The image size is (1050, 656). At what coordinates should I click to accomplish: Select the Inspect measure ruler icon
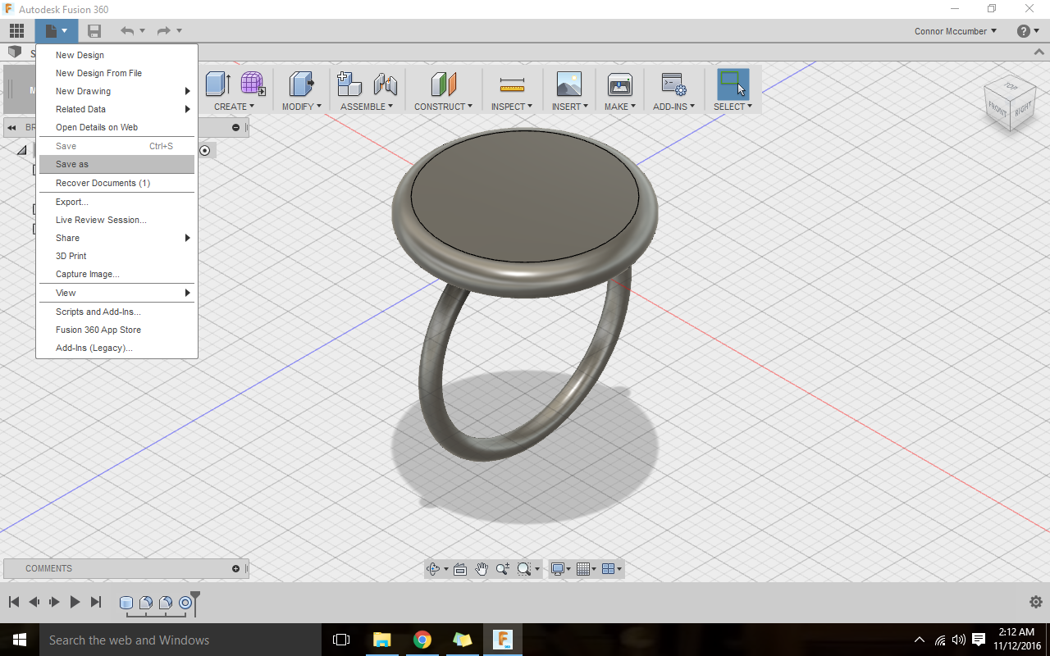tap(512, 84)
